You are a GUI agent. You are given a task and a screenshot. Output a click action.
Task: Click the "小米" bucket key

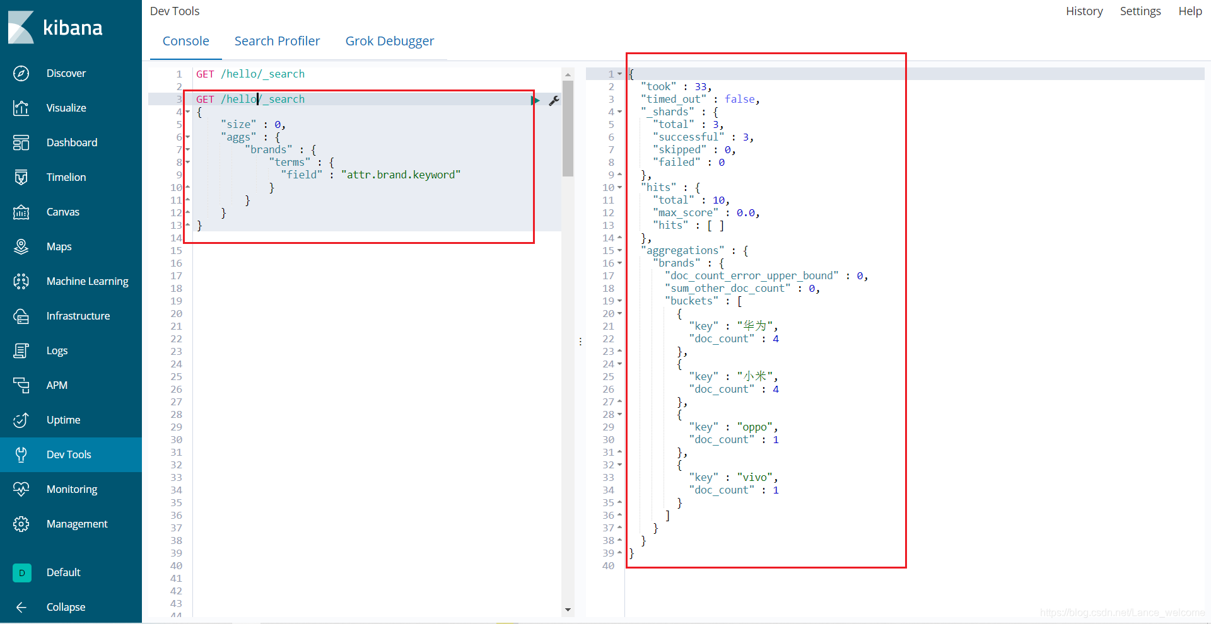[754, 376]
